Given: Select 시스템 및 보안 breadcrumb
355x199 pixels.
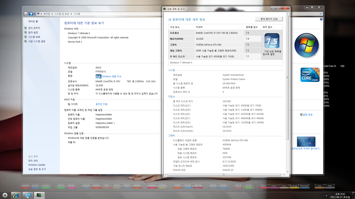Looking at the screenshot, I should [62, 14].
